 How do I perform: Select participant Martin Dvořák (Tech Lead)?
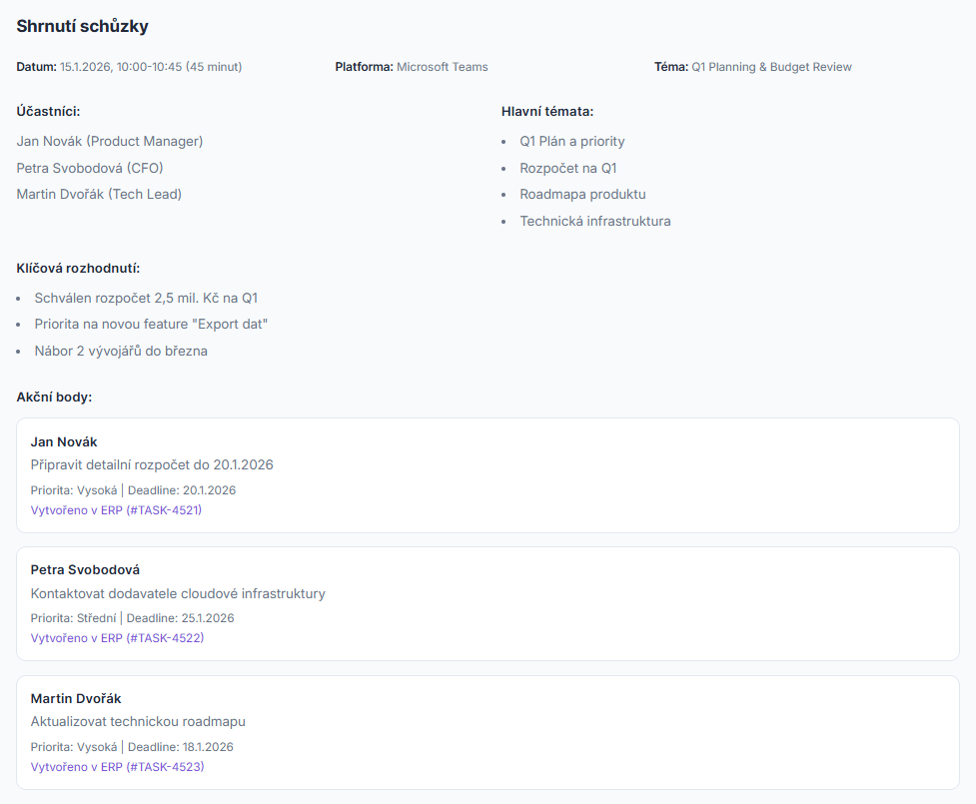click(x=99, y=194)
